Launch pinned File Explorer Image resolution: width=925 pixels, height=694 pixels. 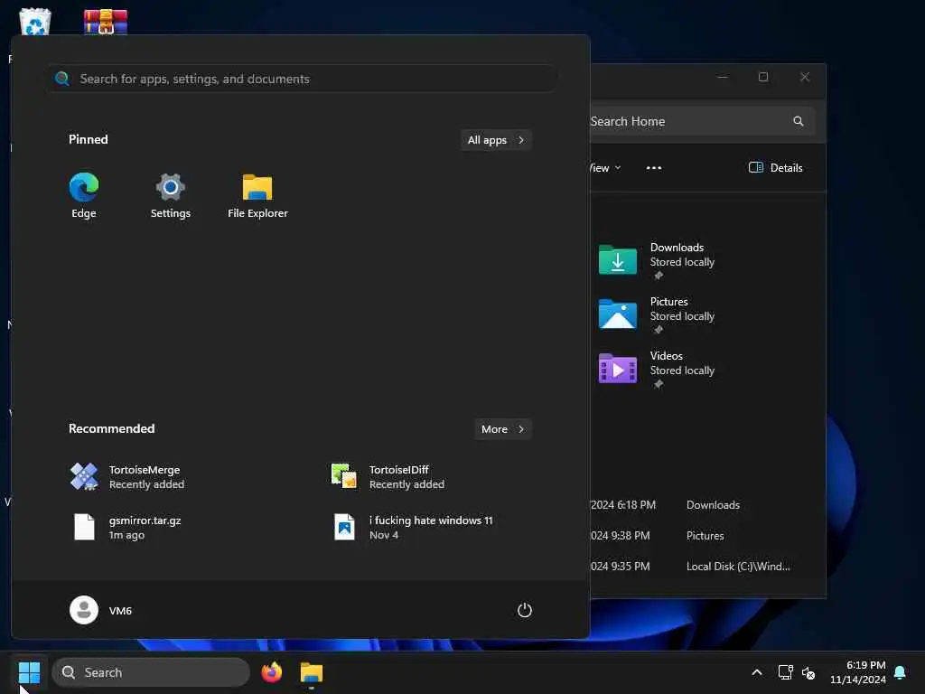(257, 195)
